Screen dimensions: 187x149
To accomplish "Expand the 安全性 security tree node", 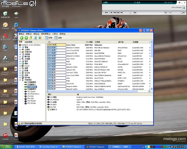I will tap(20, 73).
